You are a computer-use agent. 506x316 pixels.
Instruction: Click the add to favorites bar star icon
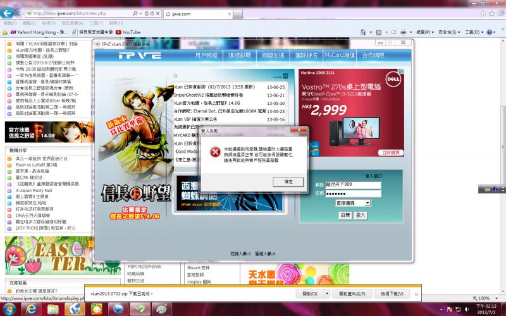4,32
